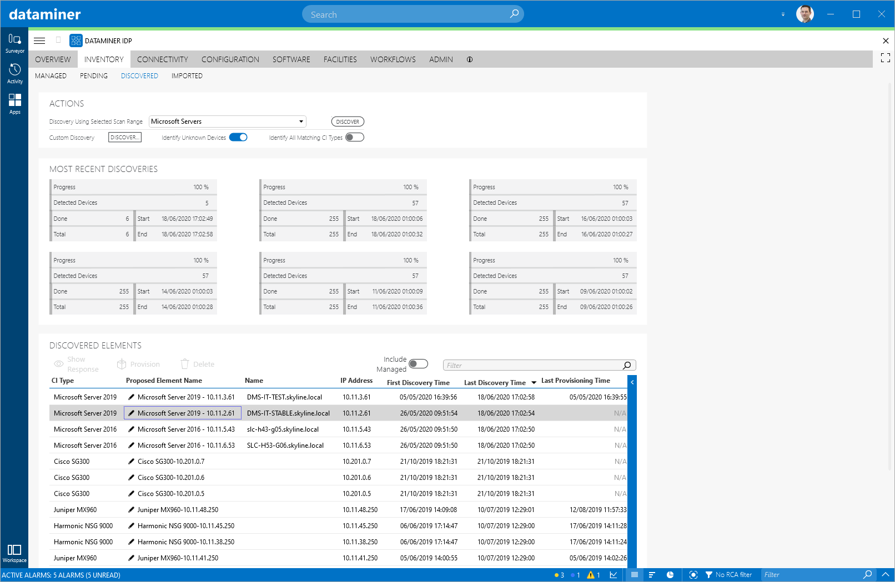Expand the side panel arrow next to table
Image resolution: width=895 pixels, height=582 pixels.
pyautogui.click(x=632, y=382)
